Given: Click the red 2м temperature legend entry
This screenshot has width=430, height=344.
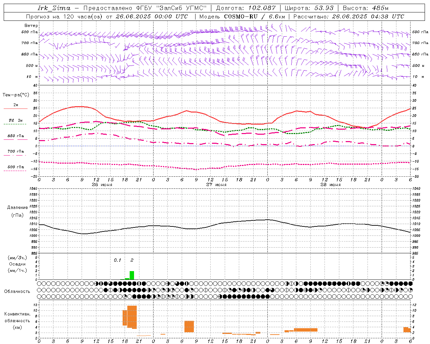Looking at the screenshot, I should (x=16, y=106).
